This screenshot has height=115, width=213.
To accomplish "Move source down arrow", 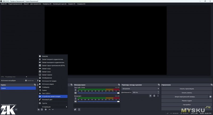I will tap(53, 109).
